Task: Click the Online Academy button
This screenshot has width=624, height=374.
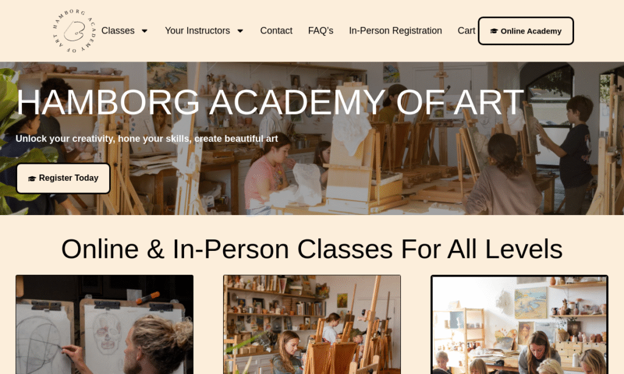Action: click(526, 31)
